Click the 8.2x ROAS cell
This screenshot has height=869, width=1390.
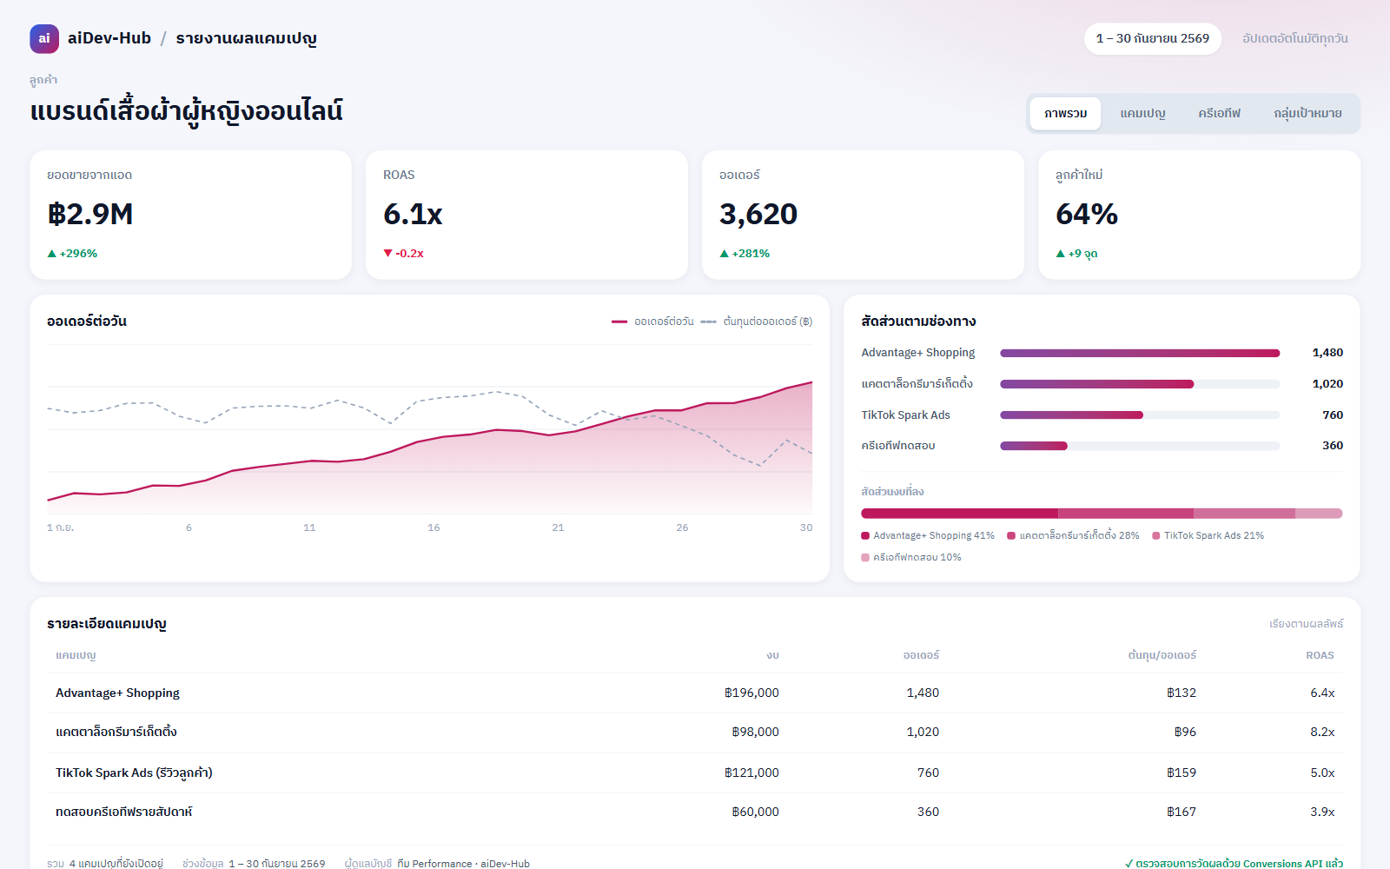pos(1322,733)
